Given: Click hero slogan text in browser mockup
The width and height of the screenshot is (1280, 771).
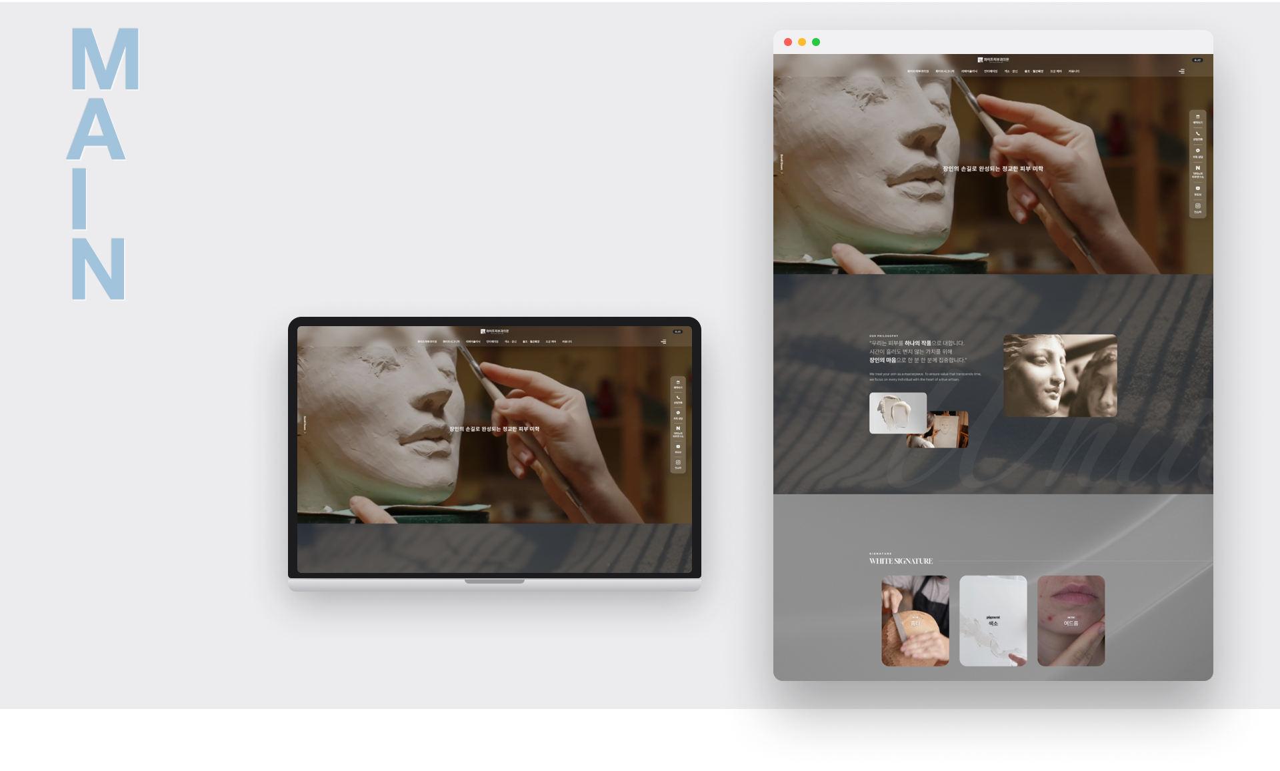Looking at the screenshot, I should click(x=993, y=169).
